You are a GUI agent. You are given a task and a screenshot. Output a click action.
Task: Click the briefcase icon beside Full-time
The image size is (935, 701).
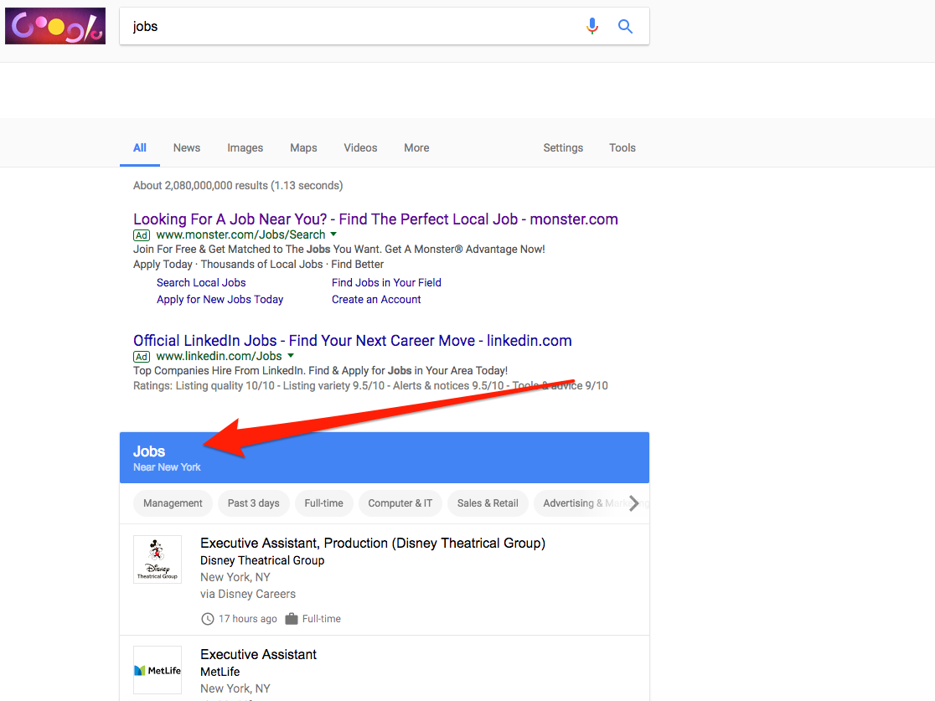[x=292, y=619]
